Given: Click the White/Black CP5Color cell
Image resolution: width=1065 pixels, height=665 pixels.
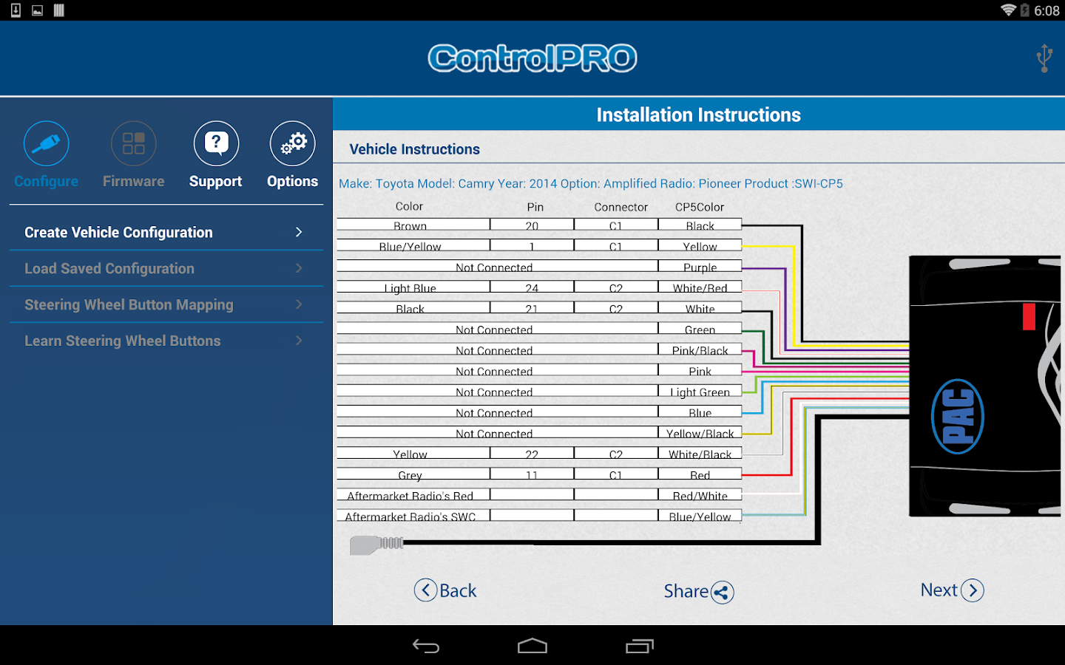Looking at the screenshot, I should tap(700, 453).
